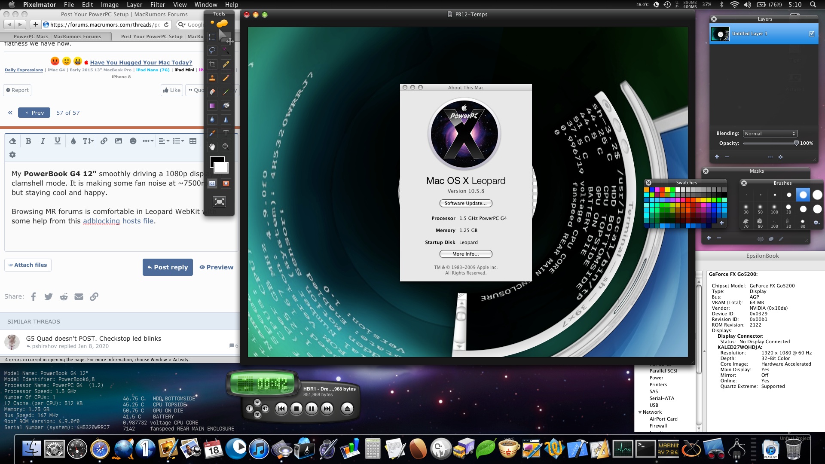Viewport: 825px width, 464px height.
Task: Choose the Clone Stamp tool
Action: point(212,78)
